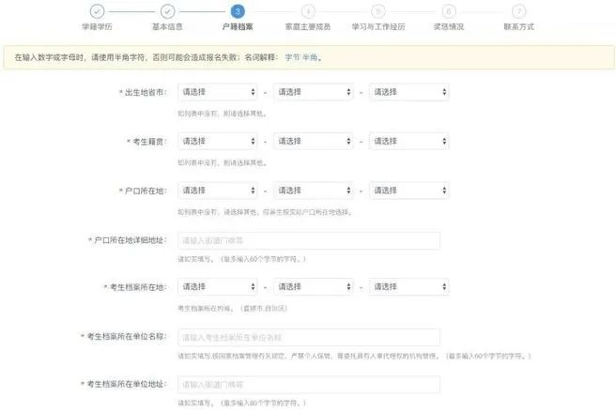Click the step 4 circle icon
The height and width of the screenshot is (411, 616).
point(308,11)
